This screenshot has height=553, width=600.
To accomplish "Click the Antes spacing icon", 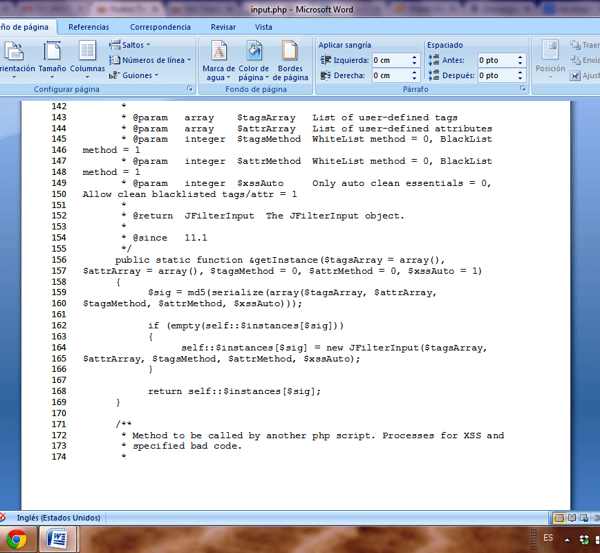I will [x=433, y=60].
